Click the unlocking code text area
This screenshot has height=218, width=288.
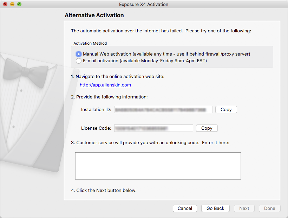pyautogui.click(x=158, y=166)
